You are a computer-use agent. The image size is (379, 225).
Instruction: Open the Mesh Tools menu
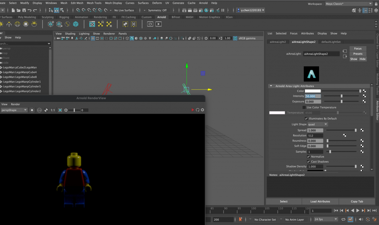coord(94,3)
